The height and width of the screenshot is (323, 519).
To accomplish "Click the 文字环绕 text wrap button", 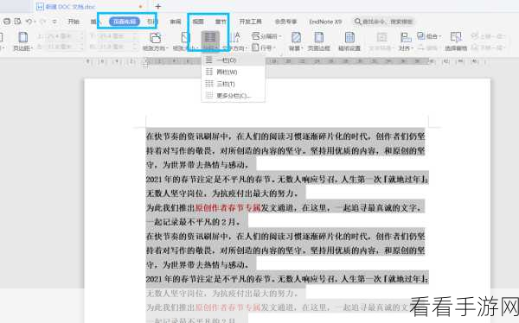I will [381, 41].
